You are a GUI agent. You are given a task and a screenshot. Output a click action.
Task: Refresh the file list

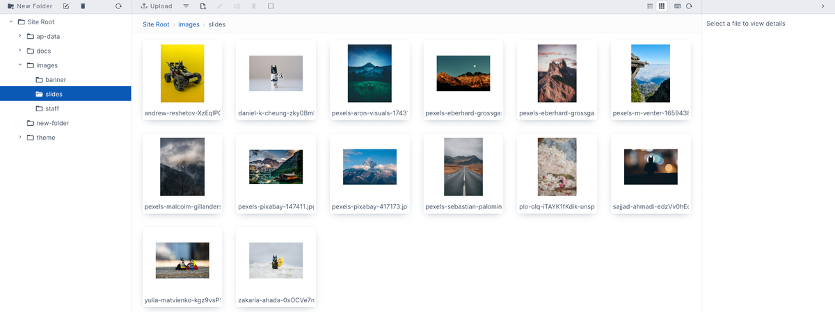(x=689, y=6)
